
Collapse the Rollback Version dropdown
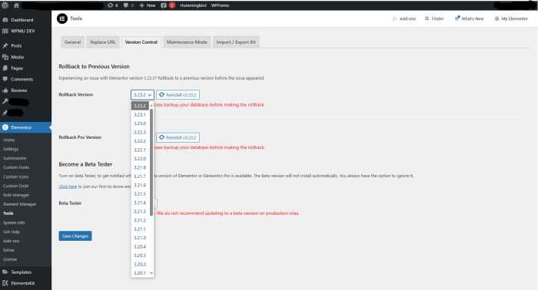coord(142,95)
